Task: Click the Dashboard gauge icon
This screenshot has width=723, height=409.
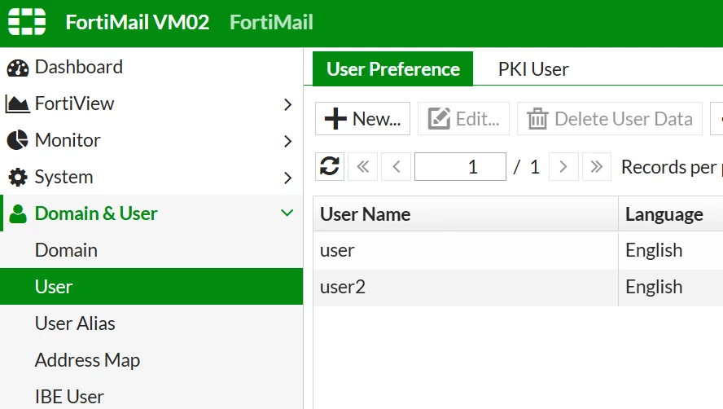Action: [18, 68]
